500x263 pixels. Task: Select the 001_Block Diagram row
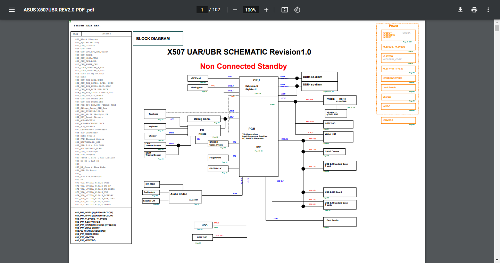pos(86,39)
